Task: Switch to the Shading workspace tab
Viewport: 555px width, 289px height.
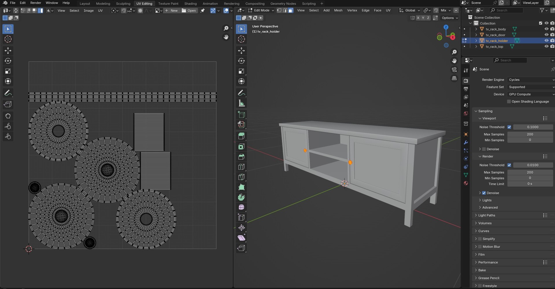Action: pyautogui.click(x=190, y=3)
